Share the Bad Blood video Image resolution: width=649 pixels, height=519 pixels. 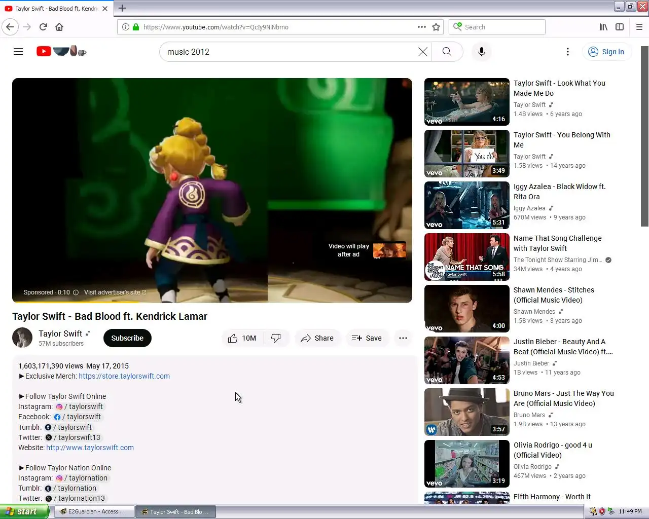pos(317,338)
